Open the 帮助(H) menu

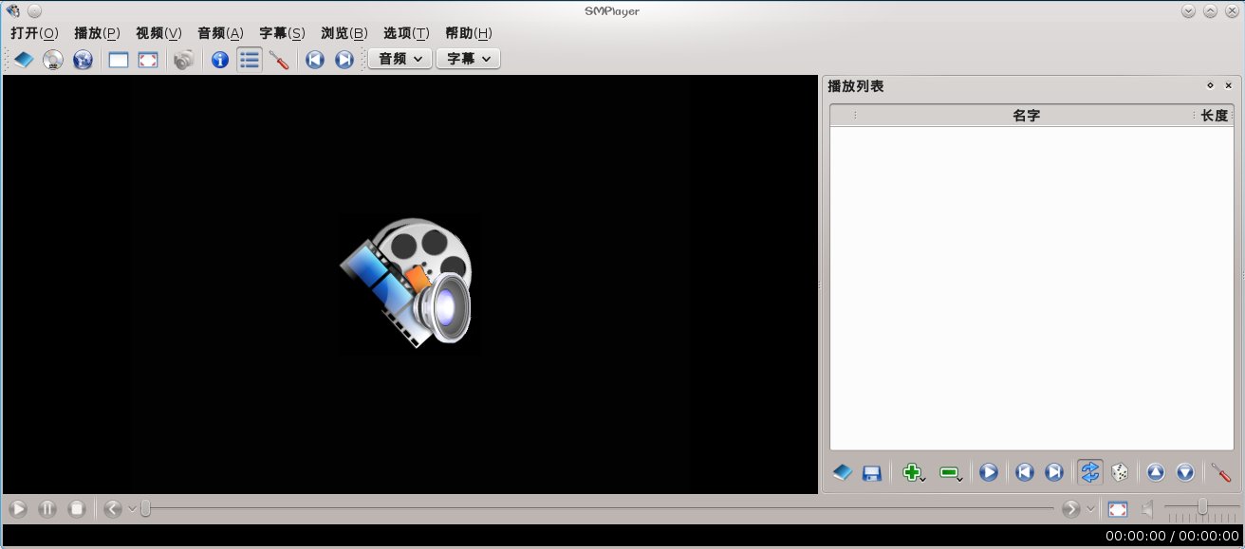469,33
